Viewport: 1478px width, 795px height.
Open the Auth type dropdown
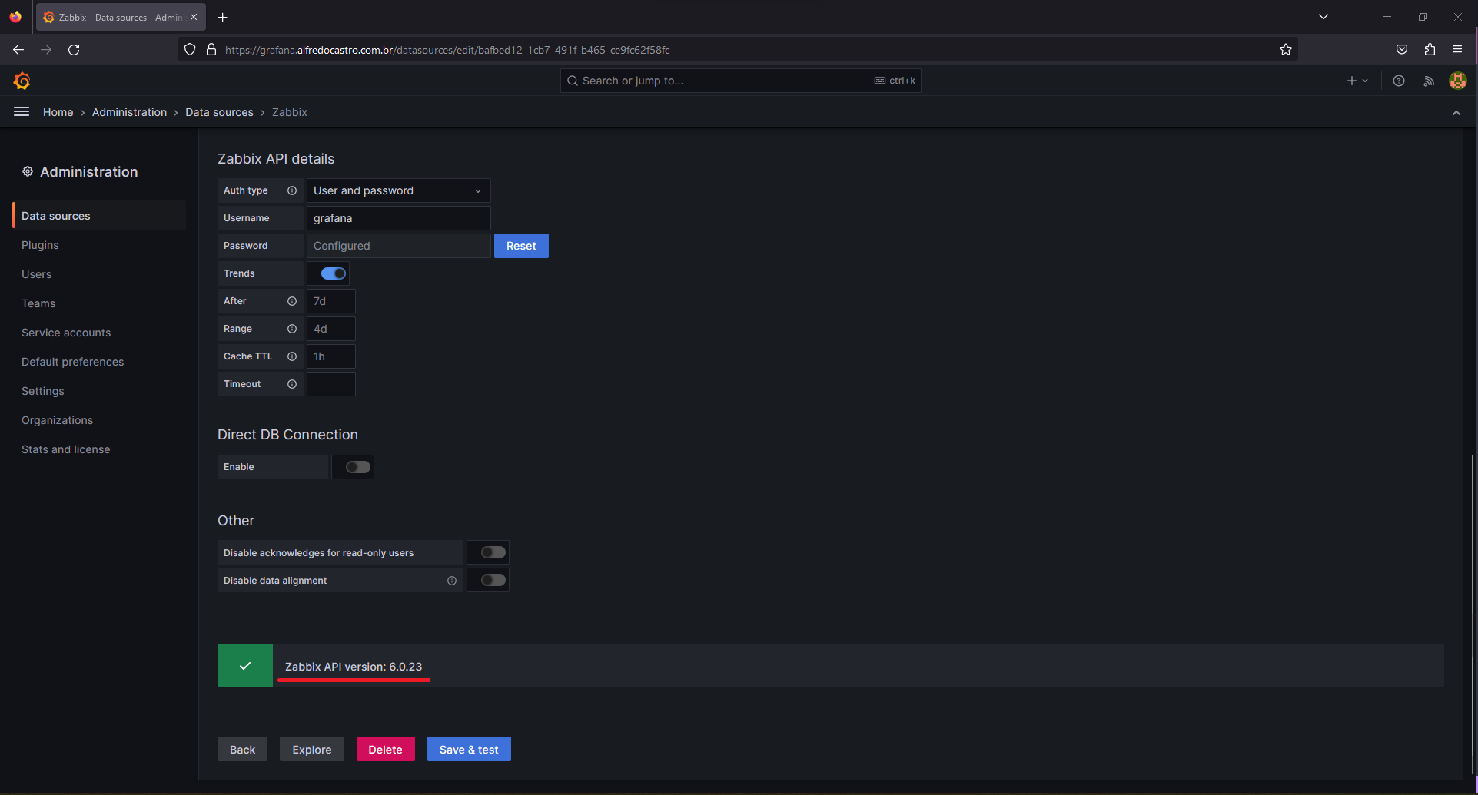click(398, 190)
